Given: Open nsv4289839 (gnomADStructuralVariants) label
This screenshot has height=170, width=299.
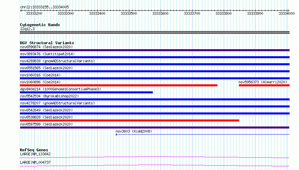Looking at the screenshot, I should 57,61.
